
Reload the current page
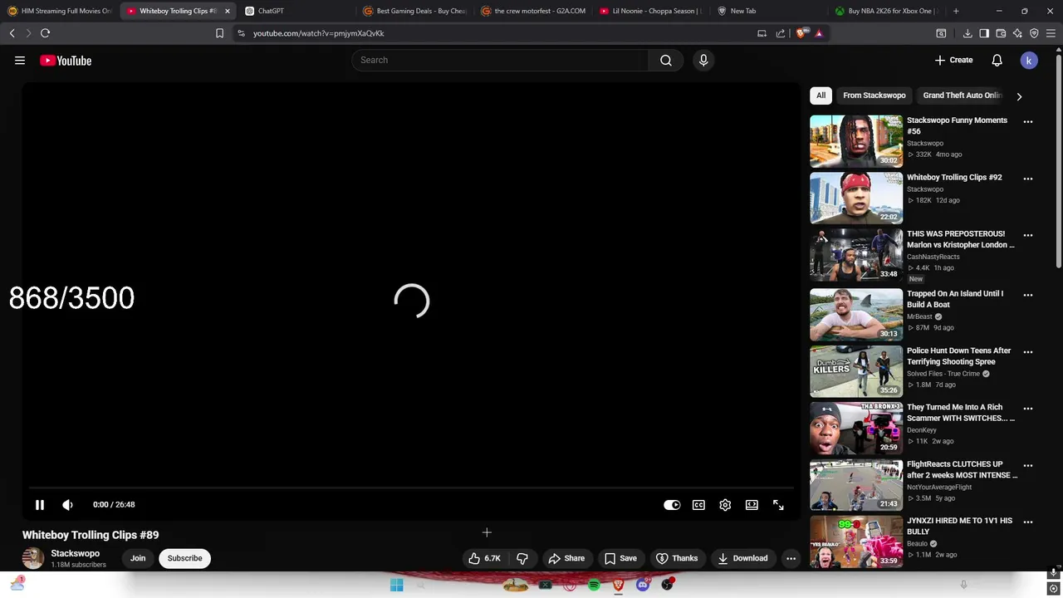tap(45, 33)
